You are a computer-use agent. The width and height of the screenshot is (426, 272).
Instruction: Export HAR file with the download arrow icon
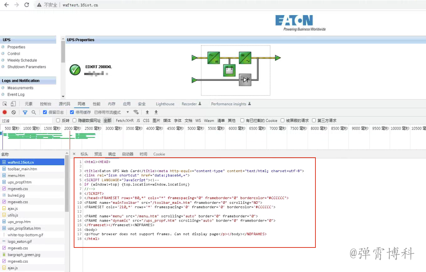coord(156,112)
